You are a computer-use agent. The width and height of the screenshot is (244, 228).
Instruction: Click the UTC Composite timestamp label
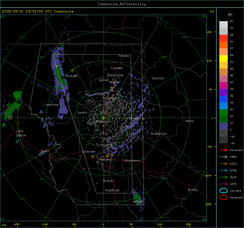(38, 11)
